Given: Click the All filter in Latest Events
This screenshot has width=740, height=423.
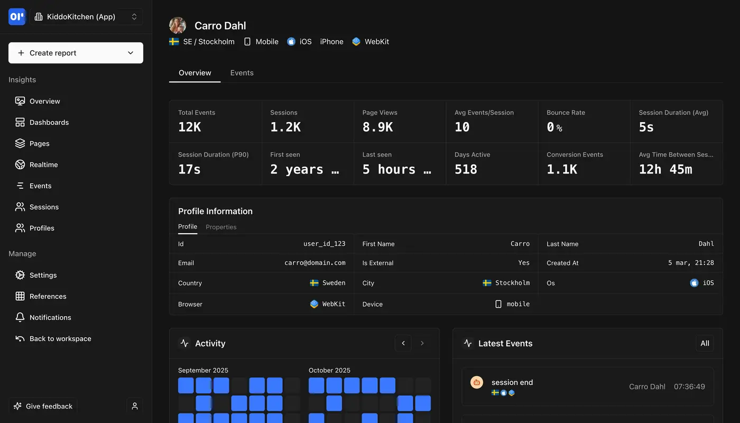Looking at the screenshot, I should coord(705,343).
